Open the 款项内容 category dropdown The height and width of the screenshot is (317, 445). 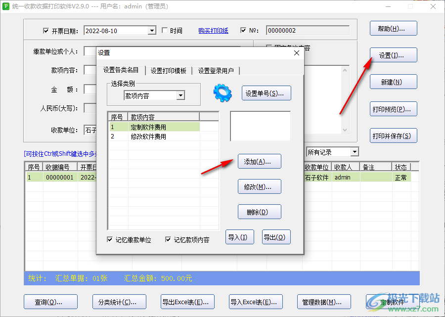click(x=181, y=95)
